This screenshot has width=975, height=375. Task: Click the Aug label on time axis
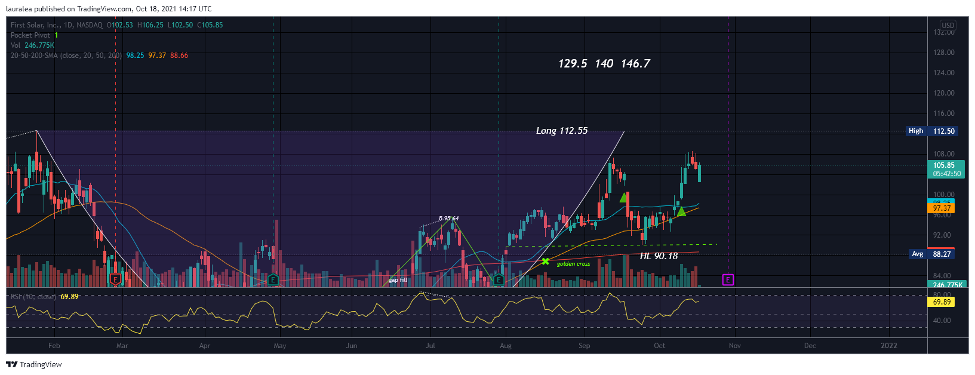pyautogui.click(x=506, y=346)
